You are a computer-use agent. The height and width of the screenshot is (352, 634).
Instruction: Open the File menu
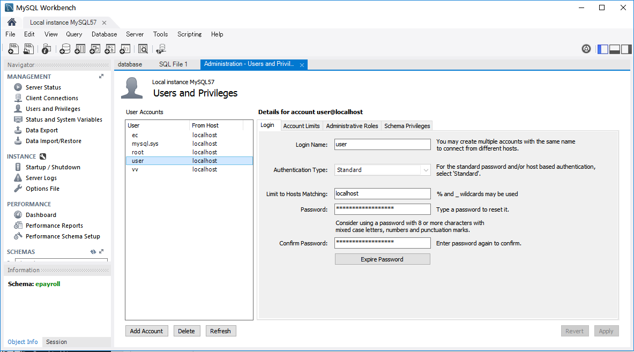[x=11, y=34]
